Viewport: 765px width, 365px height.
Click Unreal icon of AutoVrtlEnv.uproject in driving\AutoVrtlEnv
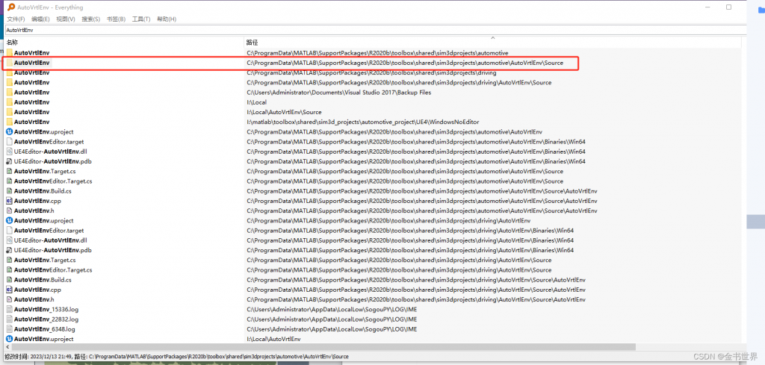(x=10, y=220)
